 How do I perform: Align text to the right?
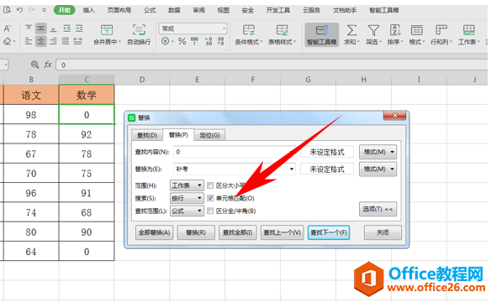53,41
